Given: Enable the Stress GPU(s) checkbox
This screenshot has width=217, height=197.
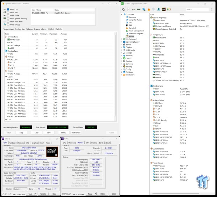Looking at the screenshot, I should (8, 24).
